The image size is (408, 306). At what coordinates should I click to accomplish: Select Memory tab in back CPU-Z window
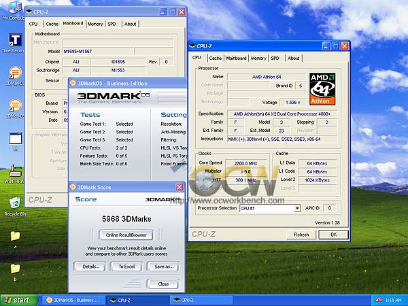coord(95,24)
